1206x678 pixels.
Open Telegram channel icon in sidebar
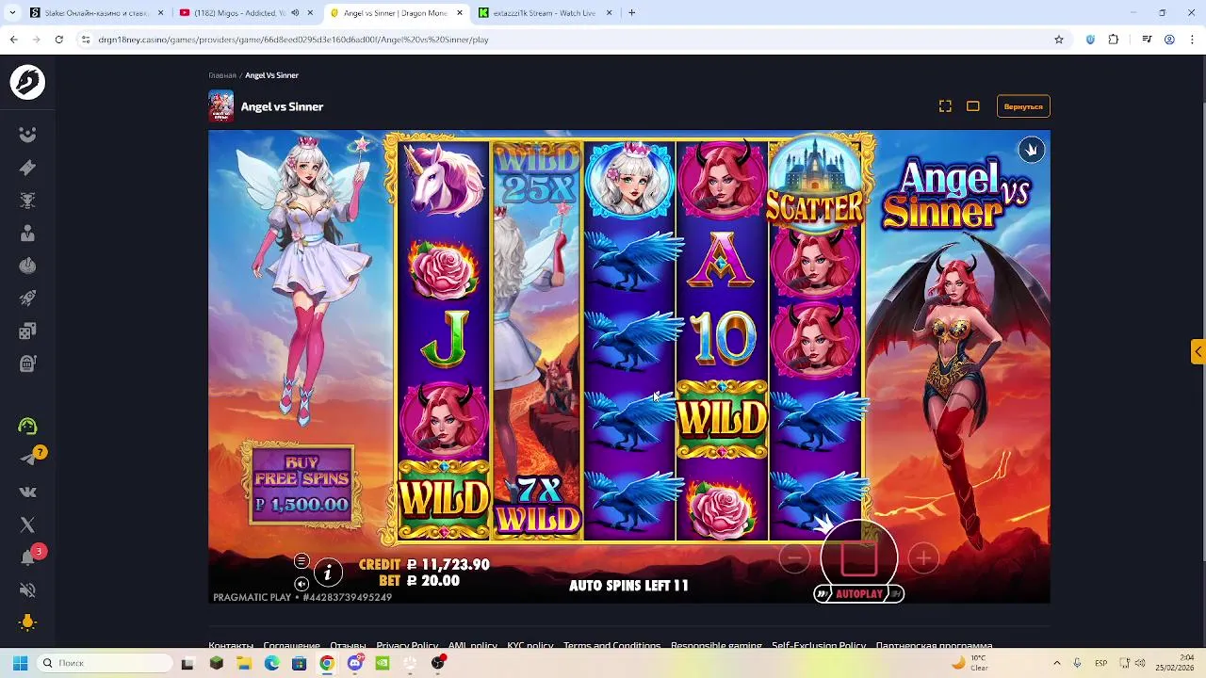coord(27,459)
